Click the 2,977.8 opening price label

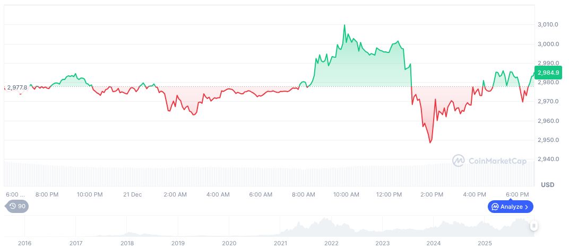pos(18,87)
